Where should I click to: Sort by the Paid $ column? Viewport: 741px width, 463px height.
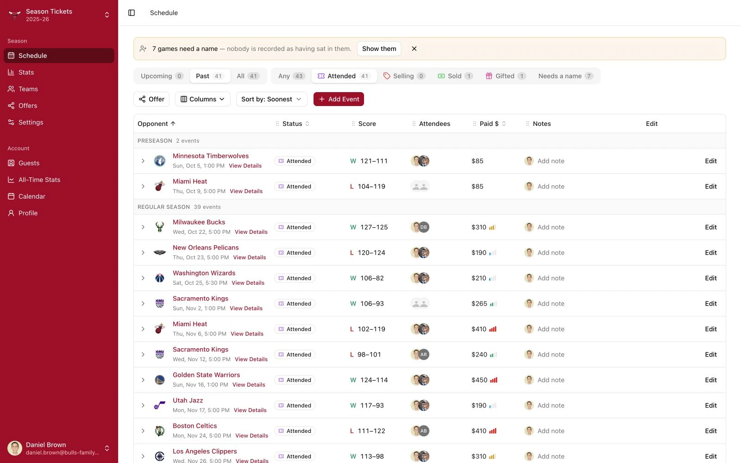point(493,124)
